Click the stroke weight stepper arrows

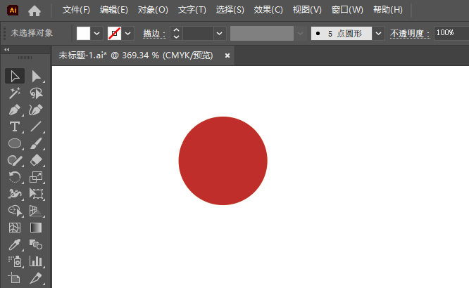[x=176, y=33]
